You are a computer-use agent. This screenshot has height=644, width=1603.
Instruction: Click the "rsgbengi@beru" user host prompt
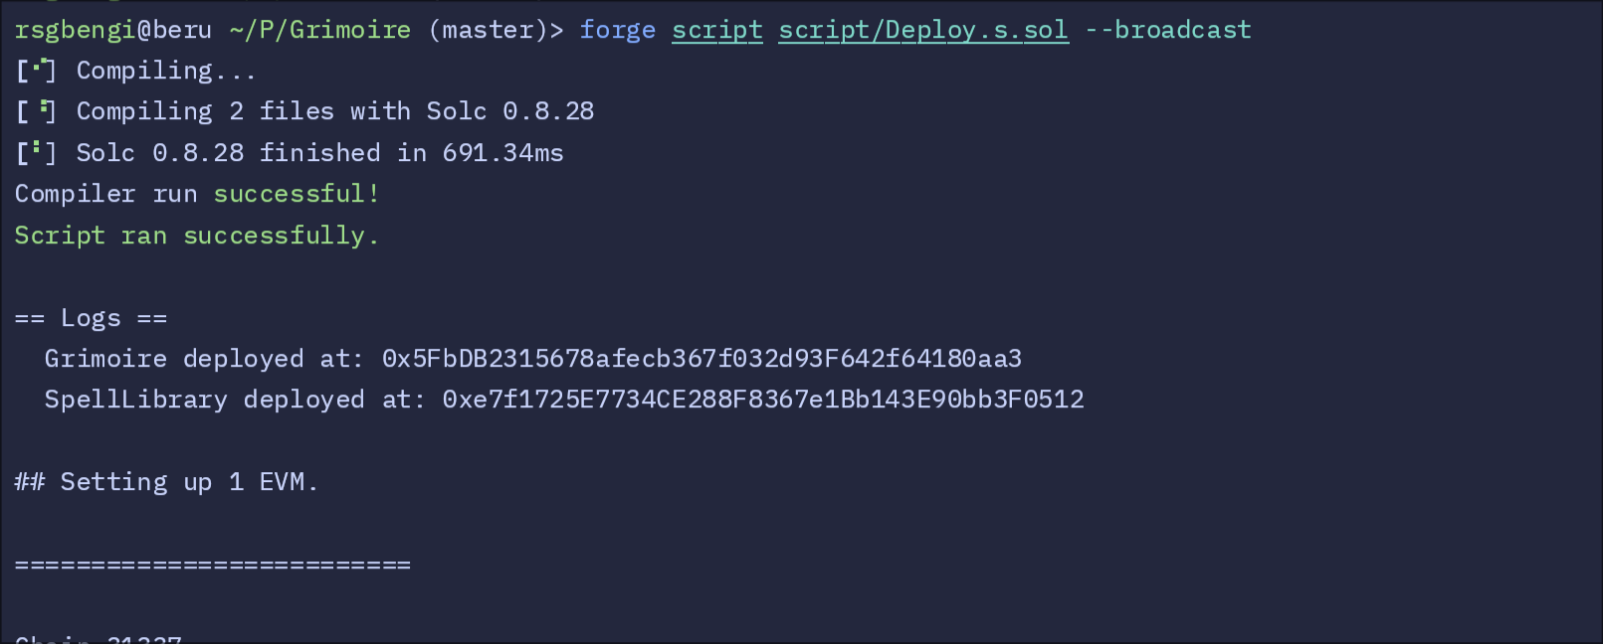pyautogui.click(x=112, y=30)
